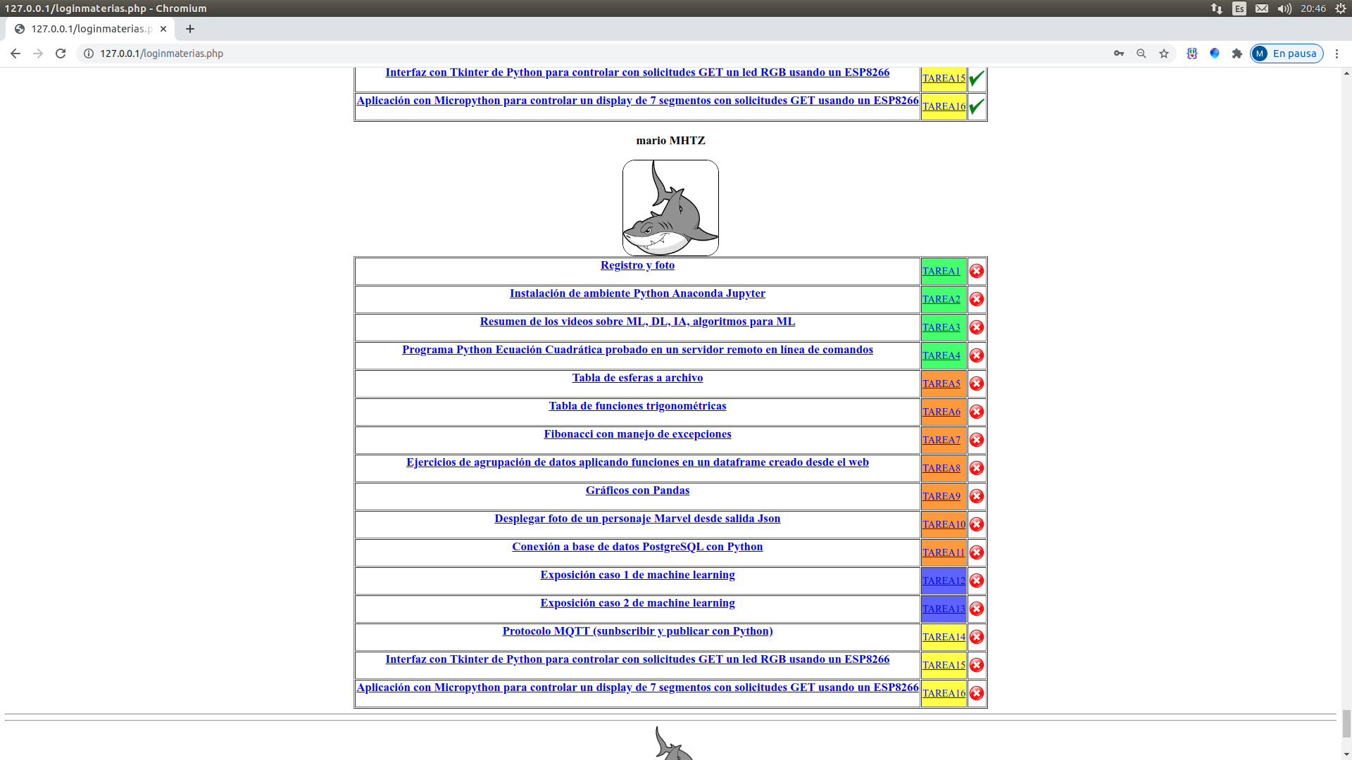This screenshot has width=1352, height=760.
Task: Click mario MHTZ shark profile picture
Action: [670, 208]
